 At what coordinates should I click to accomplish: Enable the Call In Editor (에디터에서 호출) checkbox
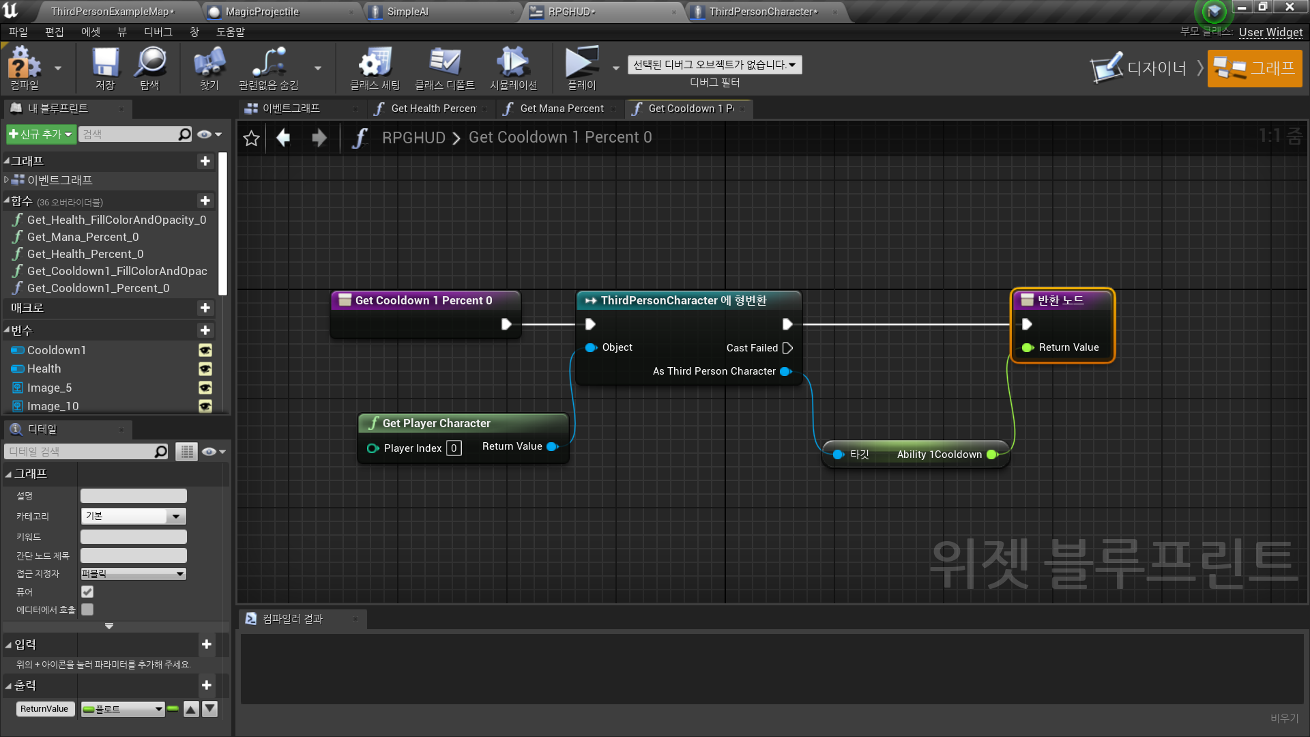click(87, 609)
